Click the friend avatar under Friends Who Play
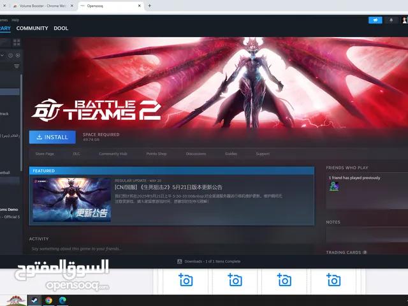408x306 pixels. click(334, 186)
